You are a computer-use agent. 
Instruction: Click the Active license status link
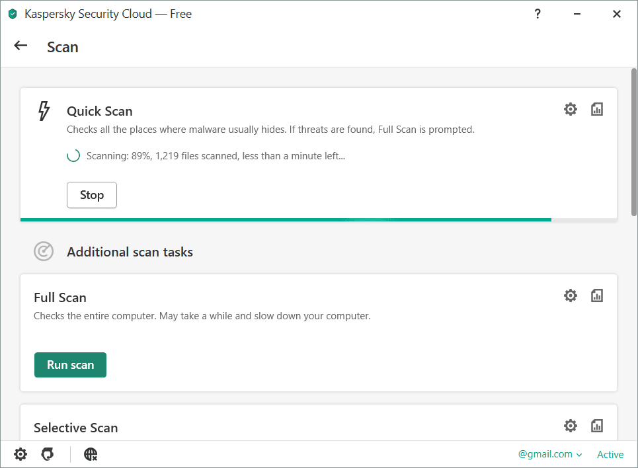610,454
